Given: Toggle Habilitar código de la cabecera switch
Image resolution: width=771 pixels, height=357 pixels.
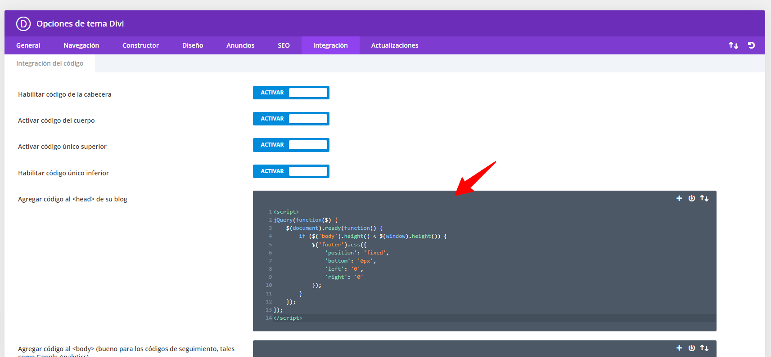Looking at the screenshot, I should coord(291,93).
